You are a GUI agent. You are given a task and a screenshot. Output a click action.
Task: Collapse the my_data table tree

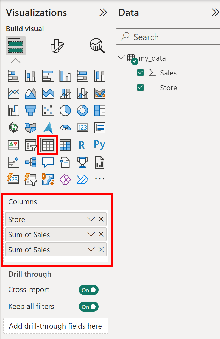121,58
